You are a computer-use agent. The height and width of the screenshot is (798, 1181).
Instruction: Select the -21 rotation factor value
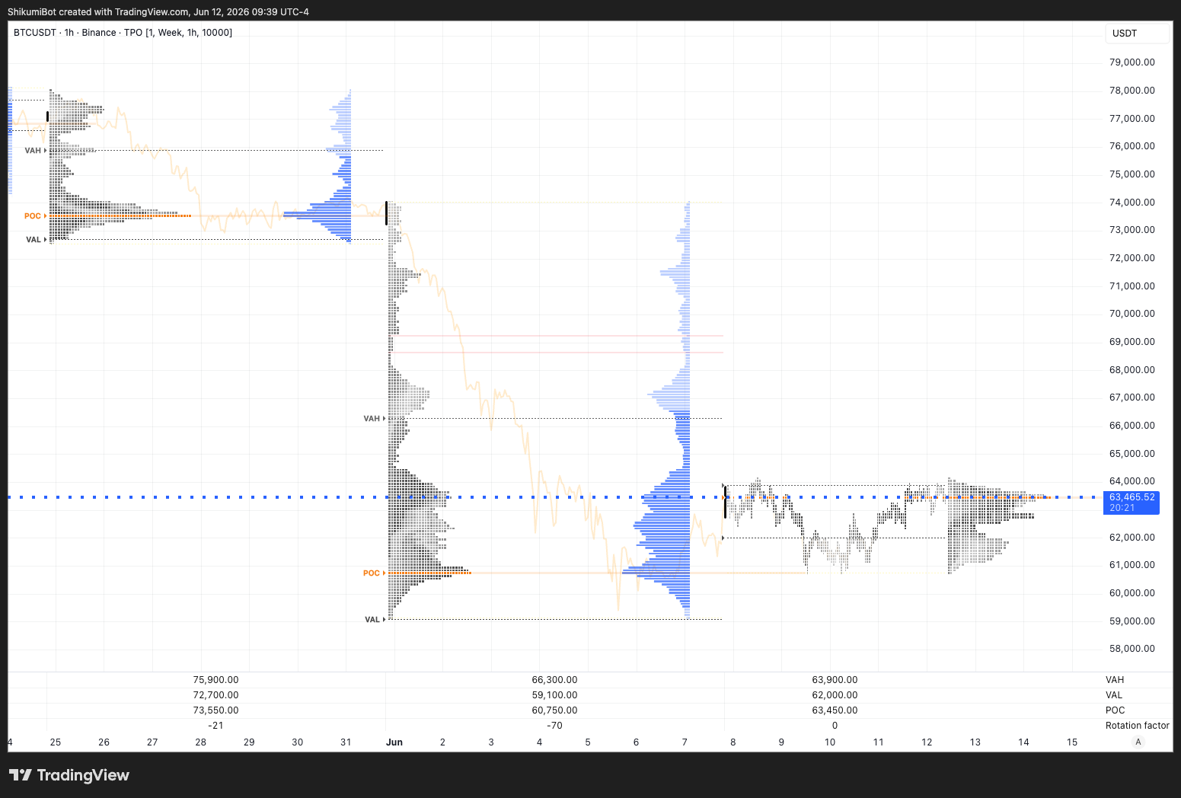point(215,726)
